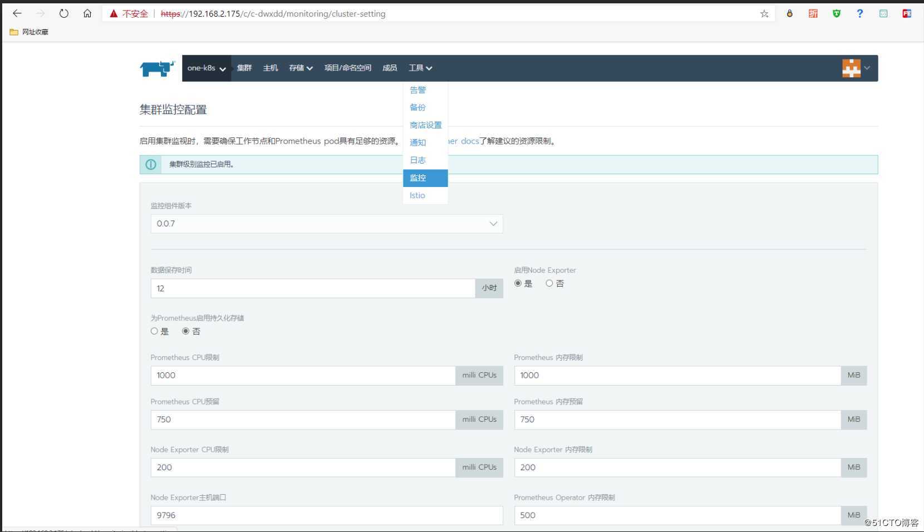Choose 通知 from the tools menu
The image size is (924, 532).
click(x=425, y=142)
